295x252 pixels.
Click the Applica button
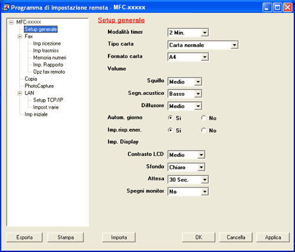[x=273, y=237]
